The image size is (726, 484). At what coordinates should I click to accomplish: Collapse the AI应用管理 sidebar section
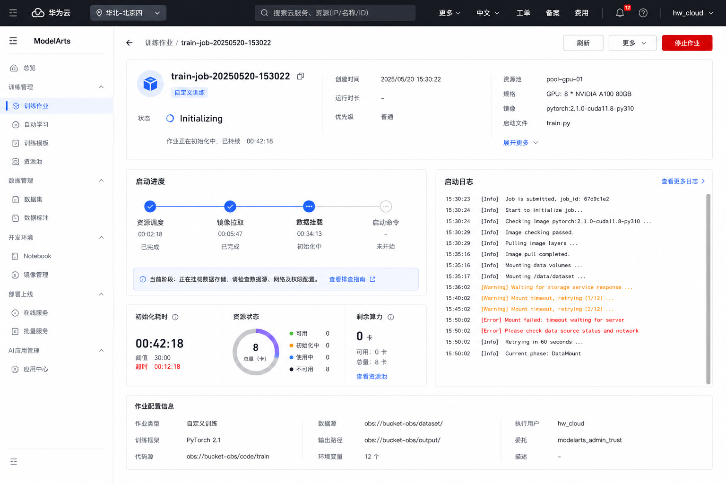(101, 350)
